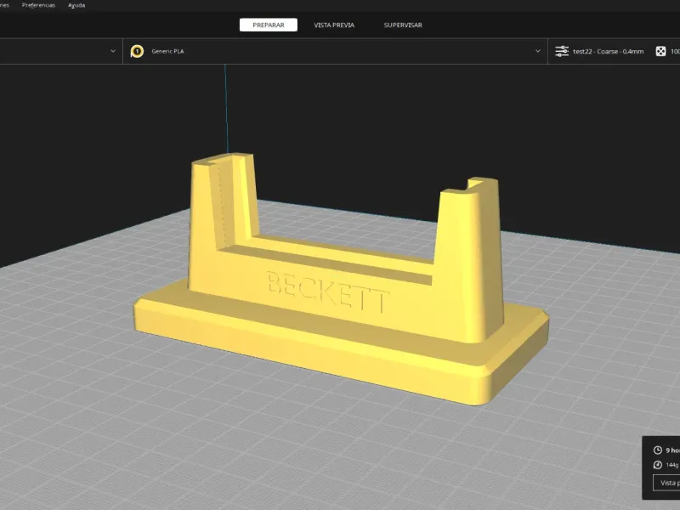Click the 144g material estimate

(x=672, y=465)
